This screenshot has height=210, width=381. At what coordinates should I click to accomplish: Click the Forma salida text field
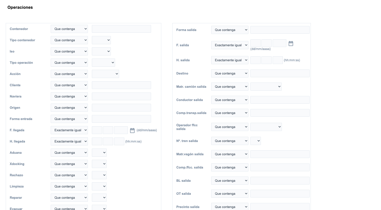pyautogui.click(x=280, y=30)
